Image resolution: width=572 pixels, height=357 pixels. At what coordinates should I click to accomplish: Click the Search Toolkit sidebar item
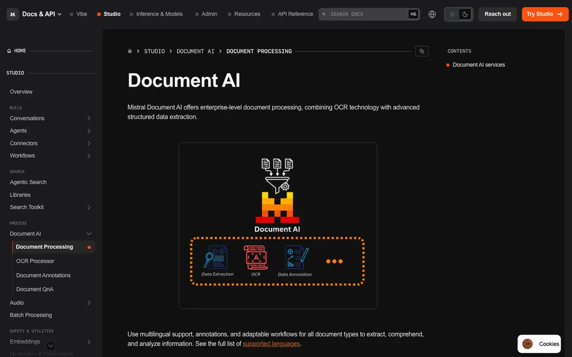[27, 208]
